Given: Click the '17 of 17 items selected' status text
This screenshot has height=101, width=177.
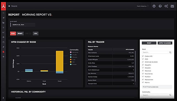Looking at the screenshot, I should click(x=151, y=87).
